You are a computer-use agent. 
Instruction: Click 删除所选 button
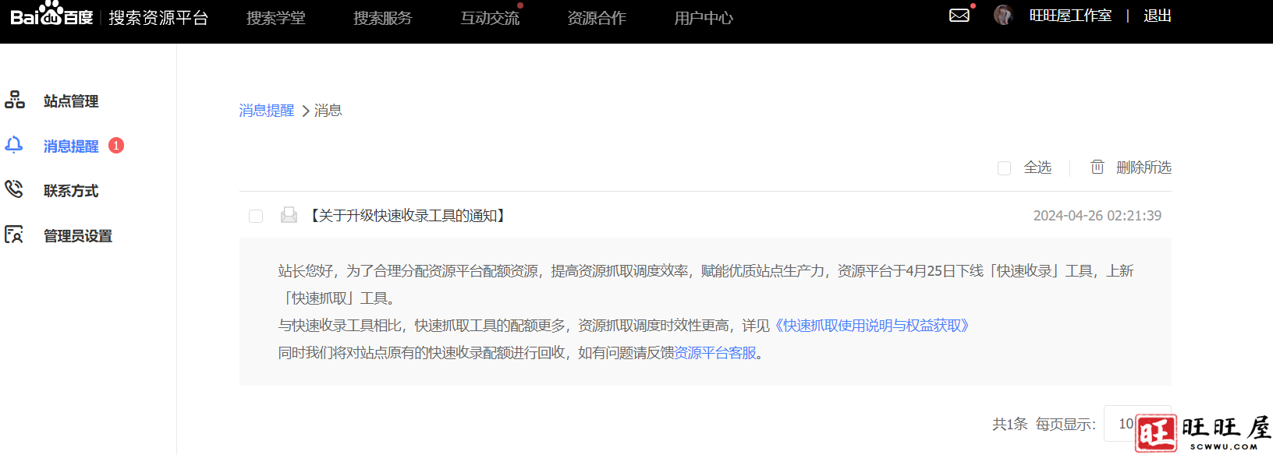point(1144,168)
